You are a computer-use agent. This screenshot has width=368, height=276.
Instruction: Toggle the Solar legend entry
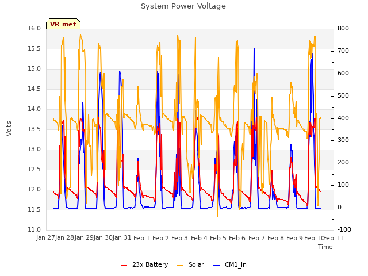tap(190, 264)
